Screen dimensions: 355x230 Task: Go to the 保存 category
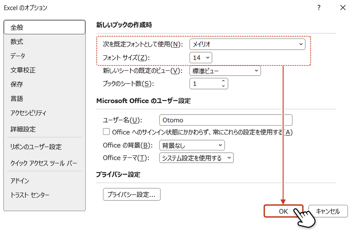[x=45, y=84]
